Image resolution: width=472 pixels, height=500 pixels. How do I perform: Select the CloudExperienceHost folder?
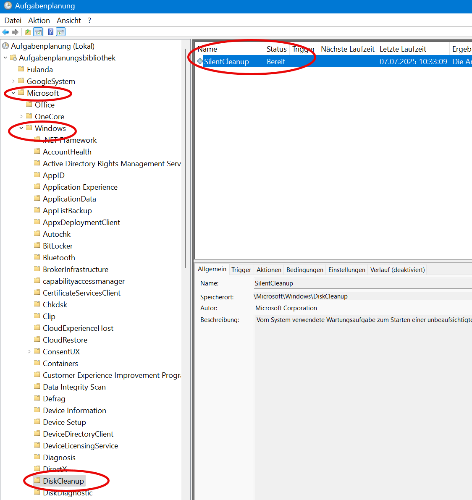pos(78,328)
